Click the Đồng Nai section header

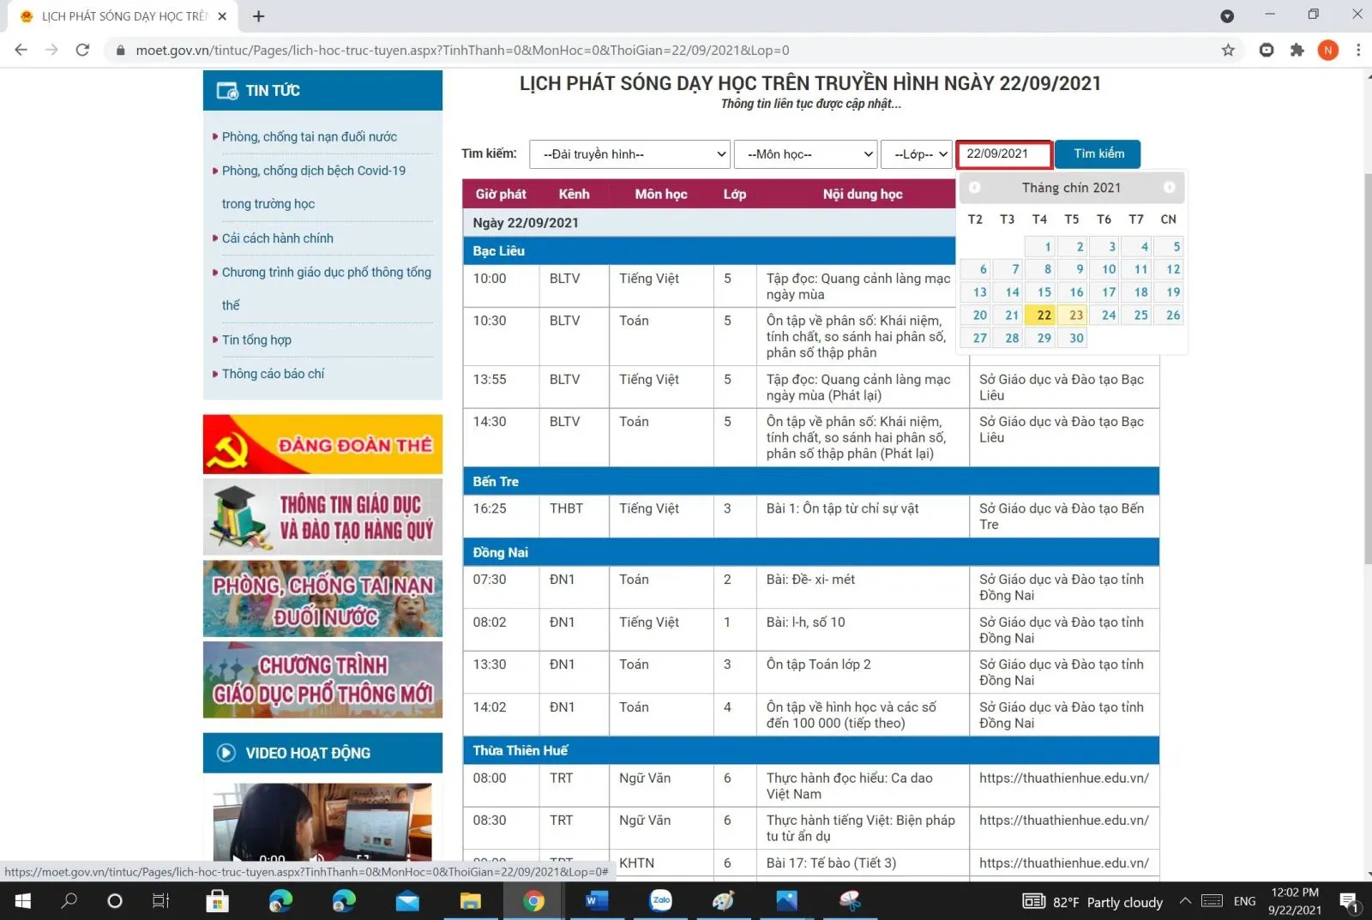[x=810, y=552]
